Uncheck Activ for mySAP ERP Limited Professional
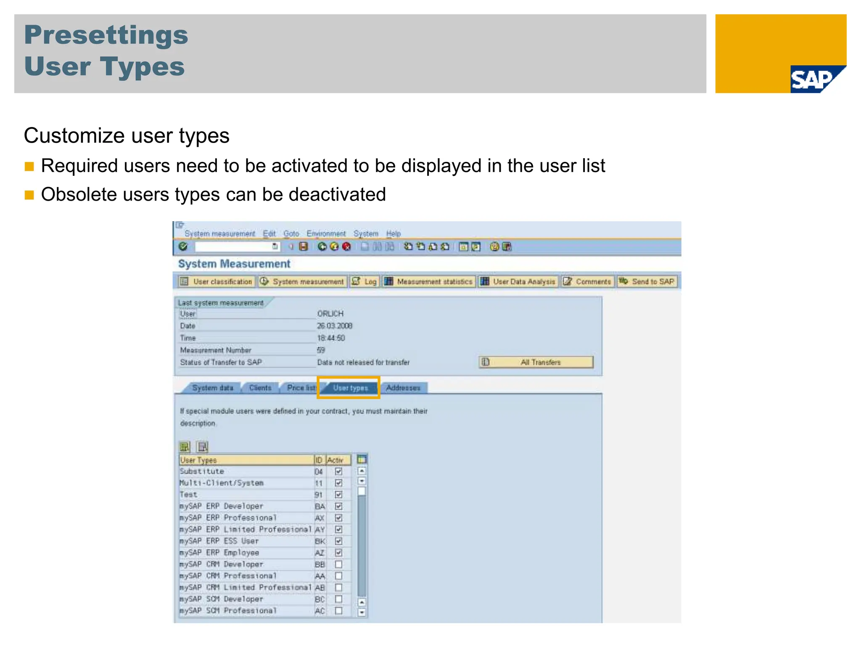 tap(338, 529)
